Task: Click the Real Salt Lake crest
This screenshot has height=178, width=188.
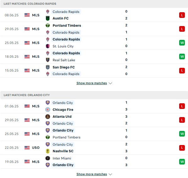Action: click(x=48, y=60)
